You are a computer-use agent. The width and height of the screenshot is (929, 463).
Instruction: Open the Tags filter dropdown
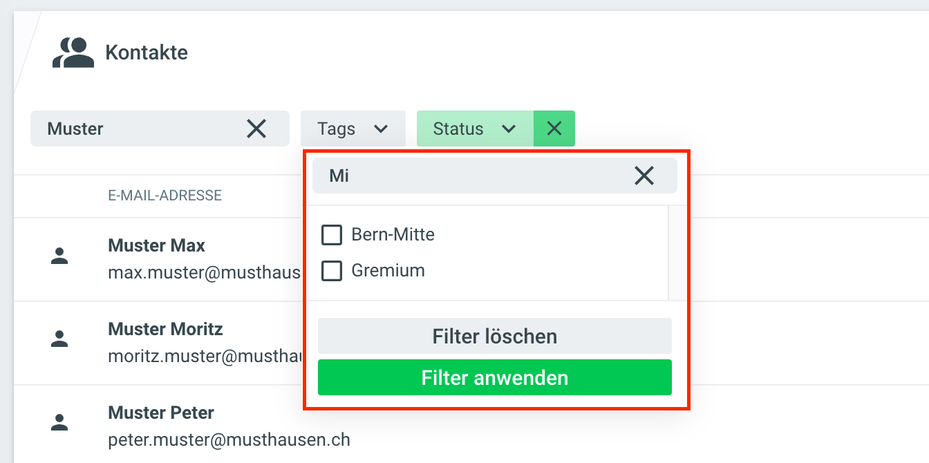[353, 129]
